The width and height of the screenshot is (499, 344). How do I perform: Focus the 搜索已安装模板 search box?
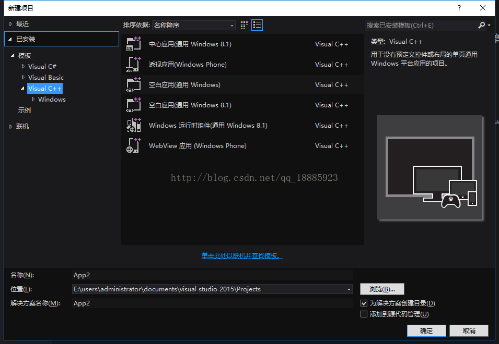coord(421,25)
